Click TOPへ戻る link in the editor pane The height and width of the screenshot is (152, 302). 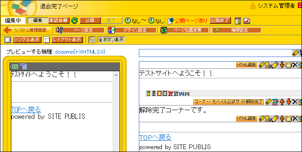click(155, 137)
